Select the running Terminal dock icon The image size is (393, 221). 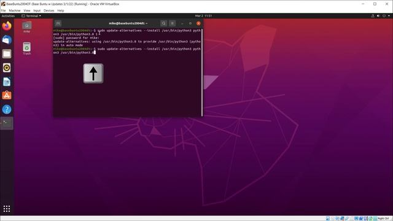click(7, 123)
